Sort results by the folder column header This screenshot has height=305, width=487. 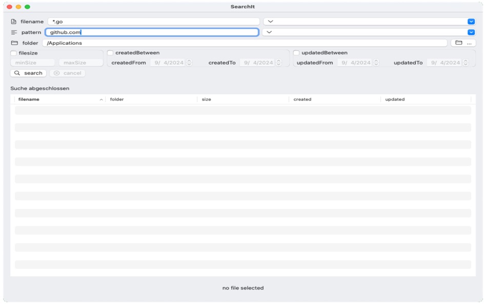tap(123, 99)
